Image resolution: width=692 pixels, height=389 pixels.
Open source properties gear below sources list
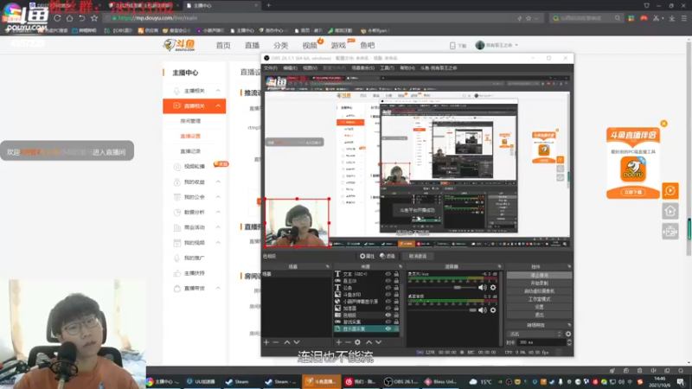[357, 342]
